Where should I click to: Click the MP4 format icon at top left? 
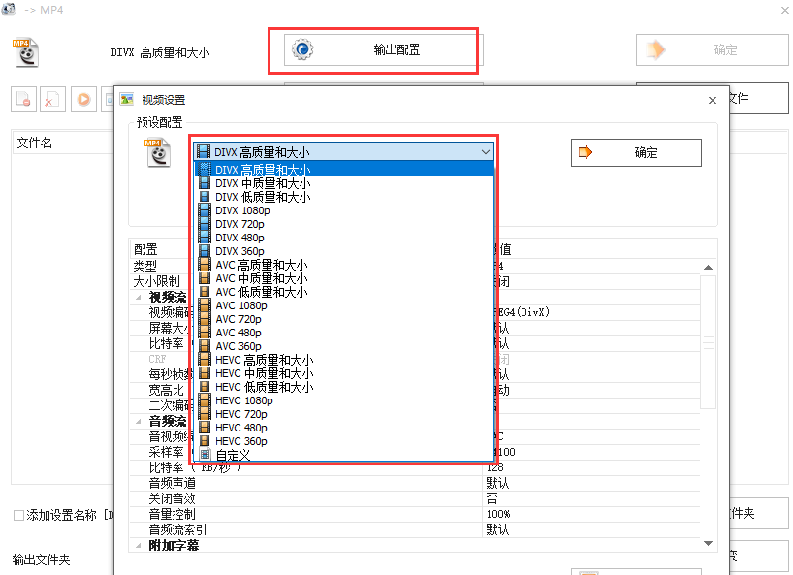click(25, 50)
